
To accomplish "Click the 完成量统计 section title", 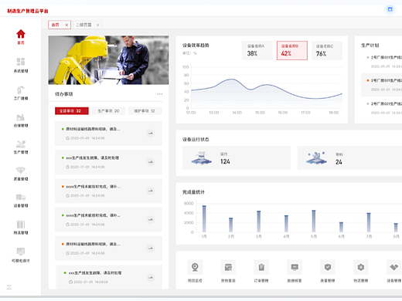I will tap(193, 192).
